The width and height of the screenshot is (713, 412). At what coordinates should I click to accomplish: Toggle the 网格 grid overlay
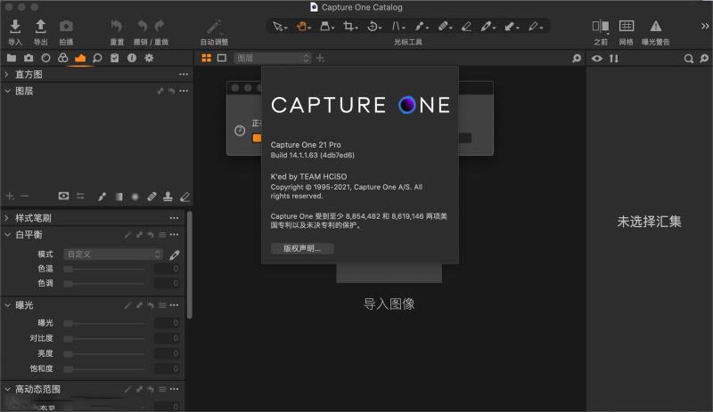(x=627, y=26)
